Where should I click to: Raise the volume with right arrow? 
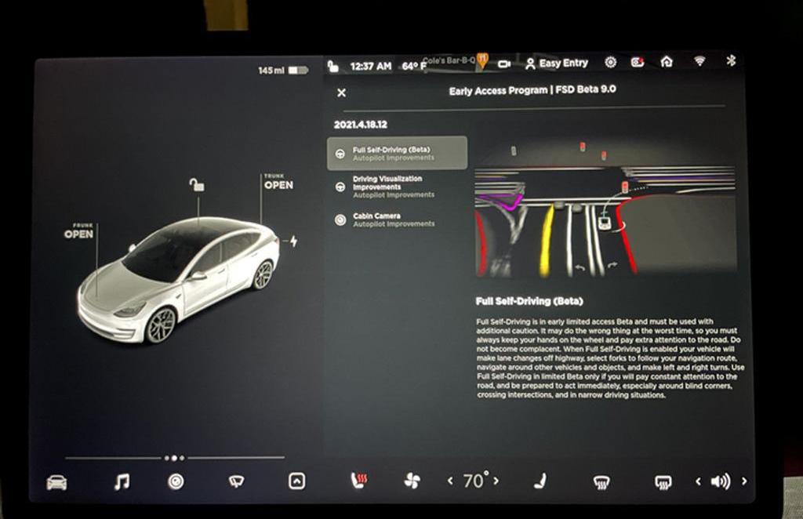[744, 481]
